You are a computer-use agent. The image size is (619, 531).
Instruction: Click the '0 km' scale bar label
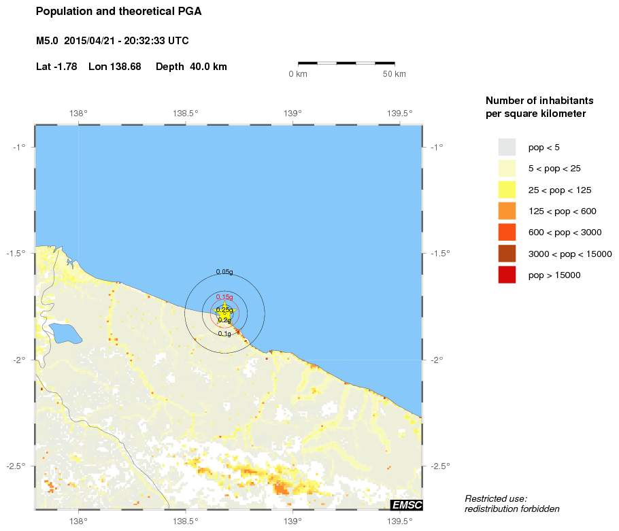[x=298, y=74]
